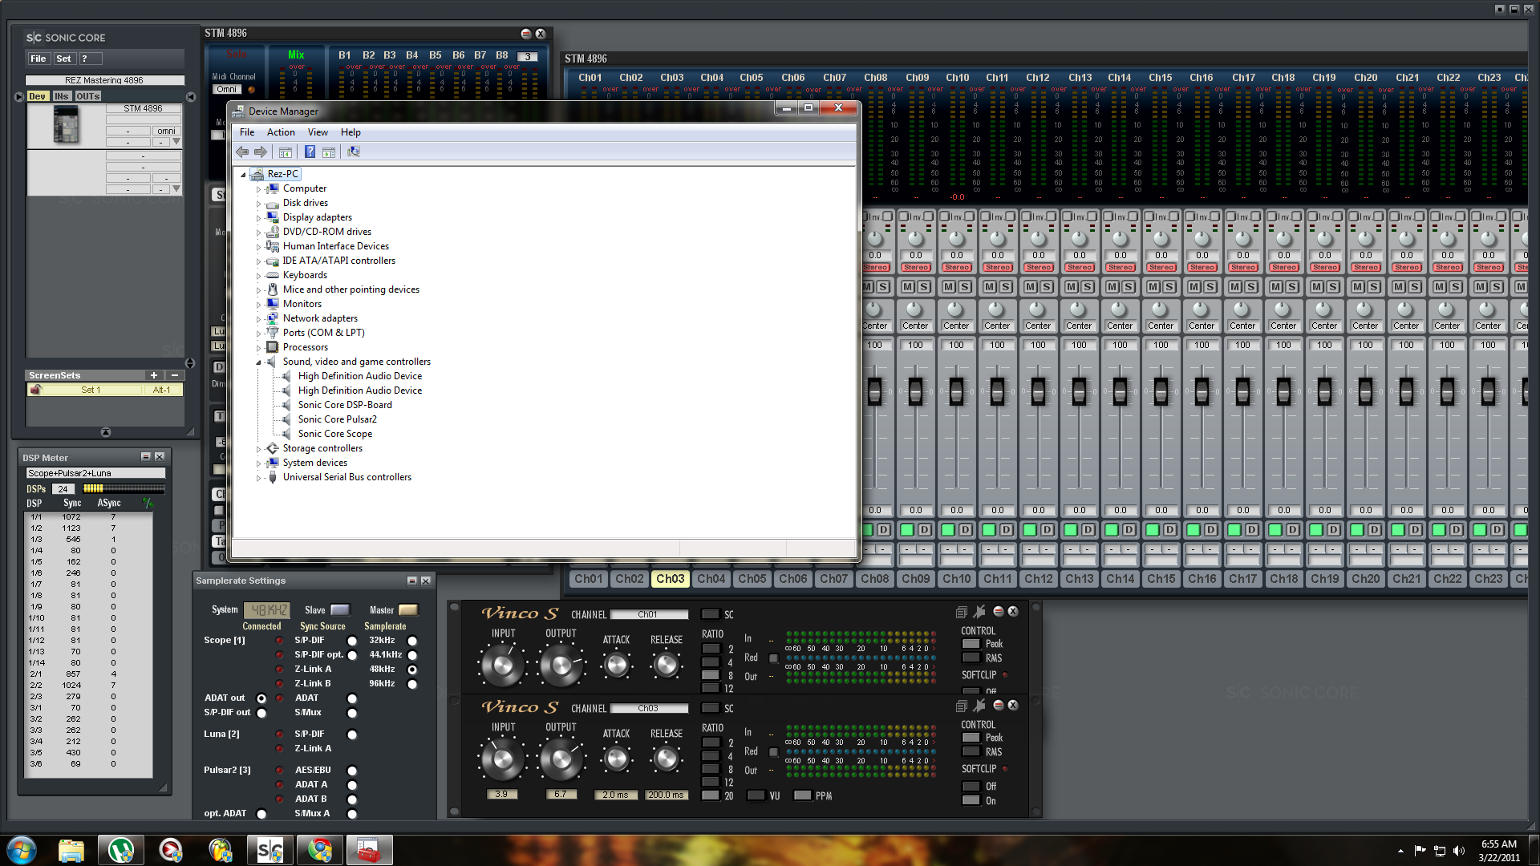Expand Universal Serial Bus controllers node
Screen dimensions: 1540x866
click(x=258, y=478)
